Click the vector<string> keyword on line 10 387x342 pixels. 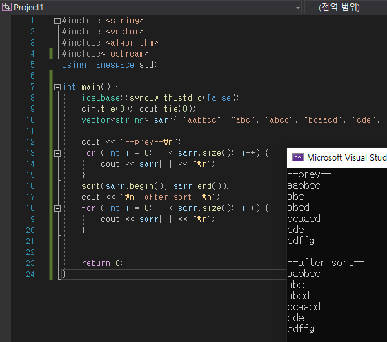point(115,120)
